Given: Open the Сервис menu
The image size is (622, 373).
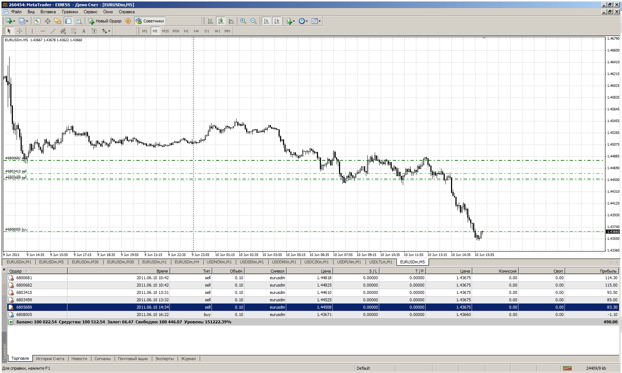Looking at the screenshot, I should (90, 12).
